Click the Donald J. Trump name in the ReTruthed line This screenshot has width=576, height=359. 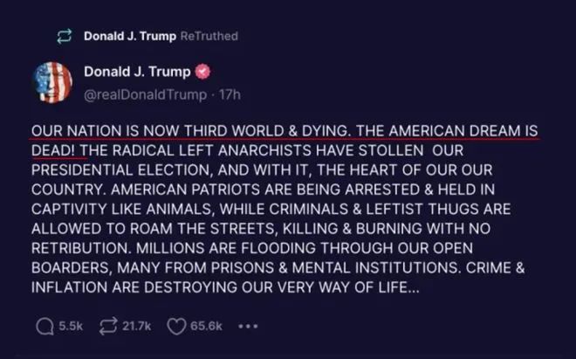(x=129, y=37)
